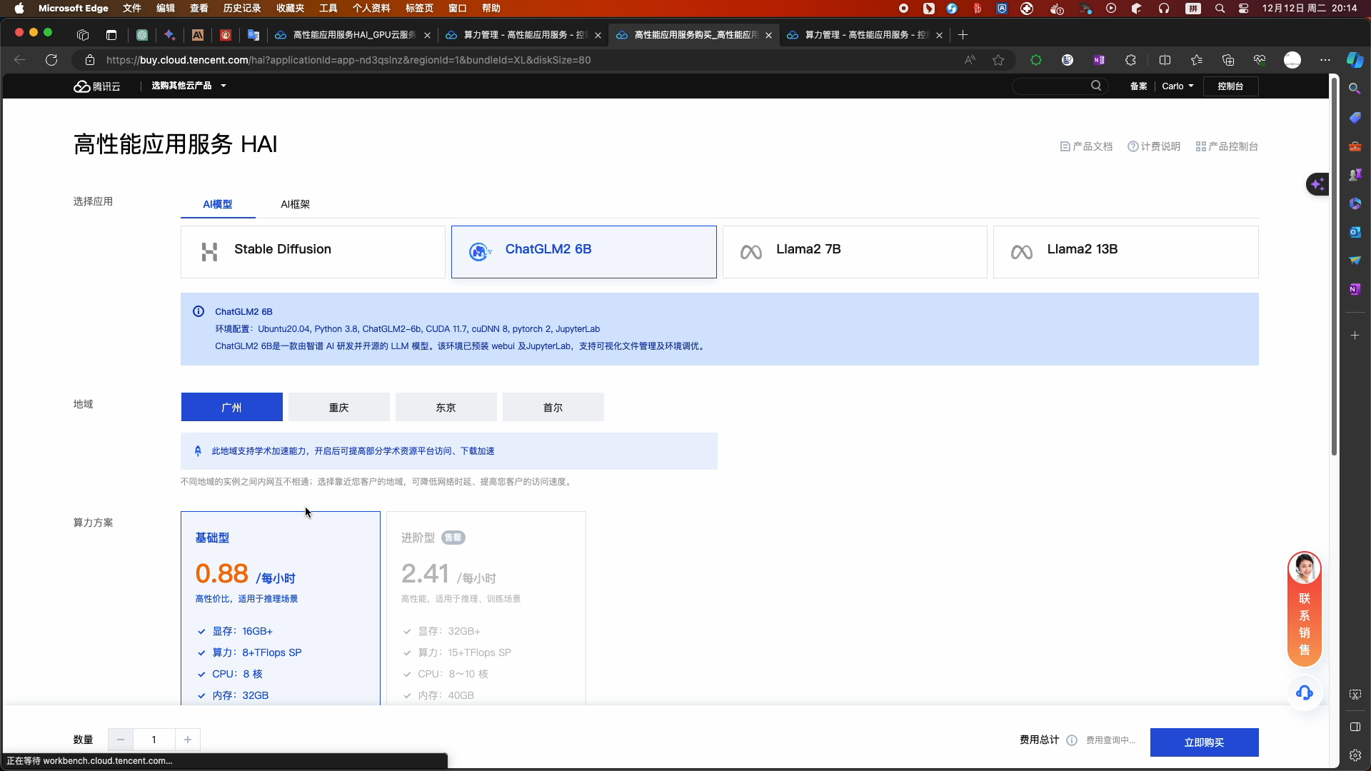Open the floating AI assistant sparkle icon

1317,184
